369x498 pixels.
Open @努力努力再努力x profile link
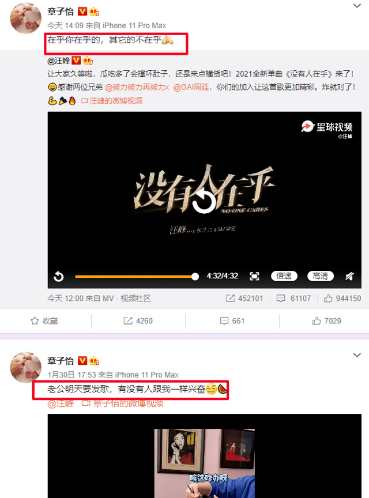pos(137,87)
